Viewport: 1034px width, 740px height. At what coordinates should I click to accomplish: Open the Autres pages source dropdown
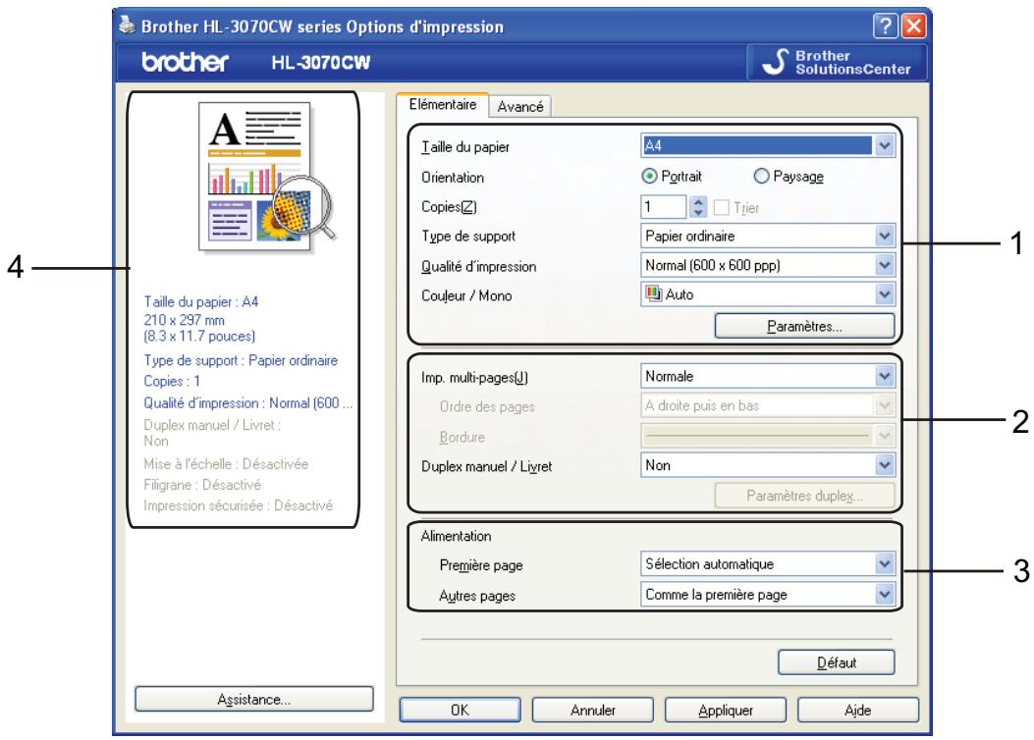point(768,595)
